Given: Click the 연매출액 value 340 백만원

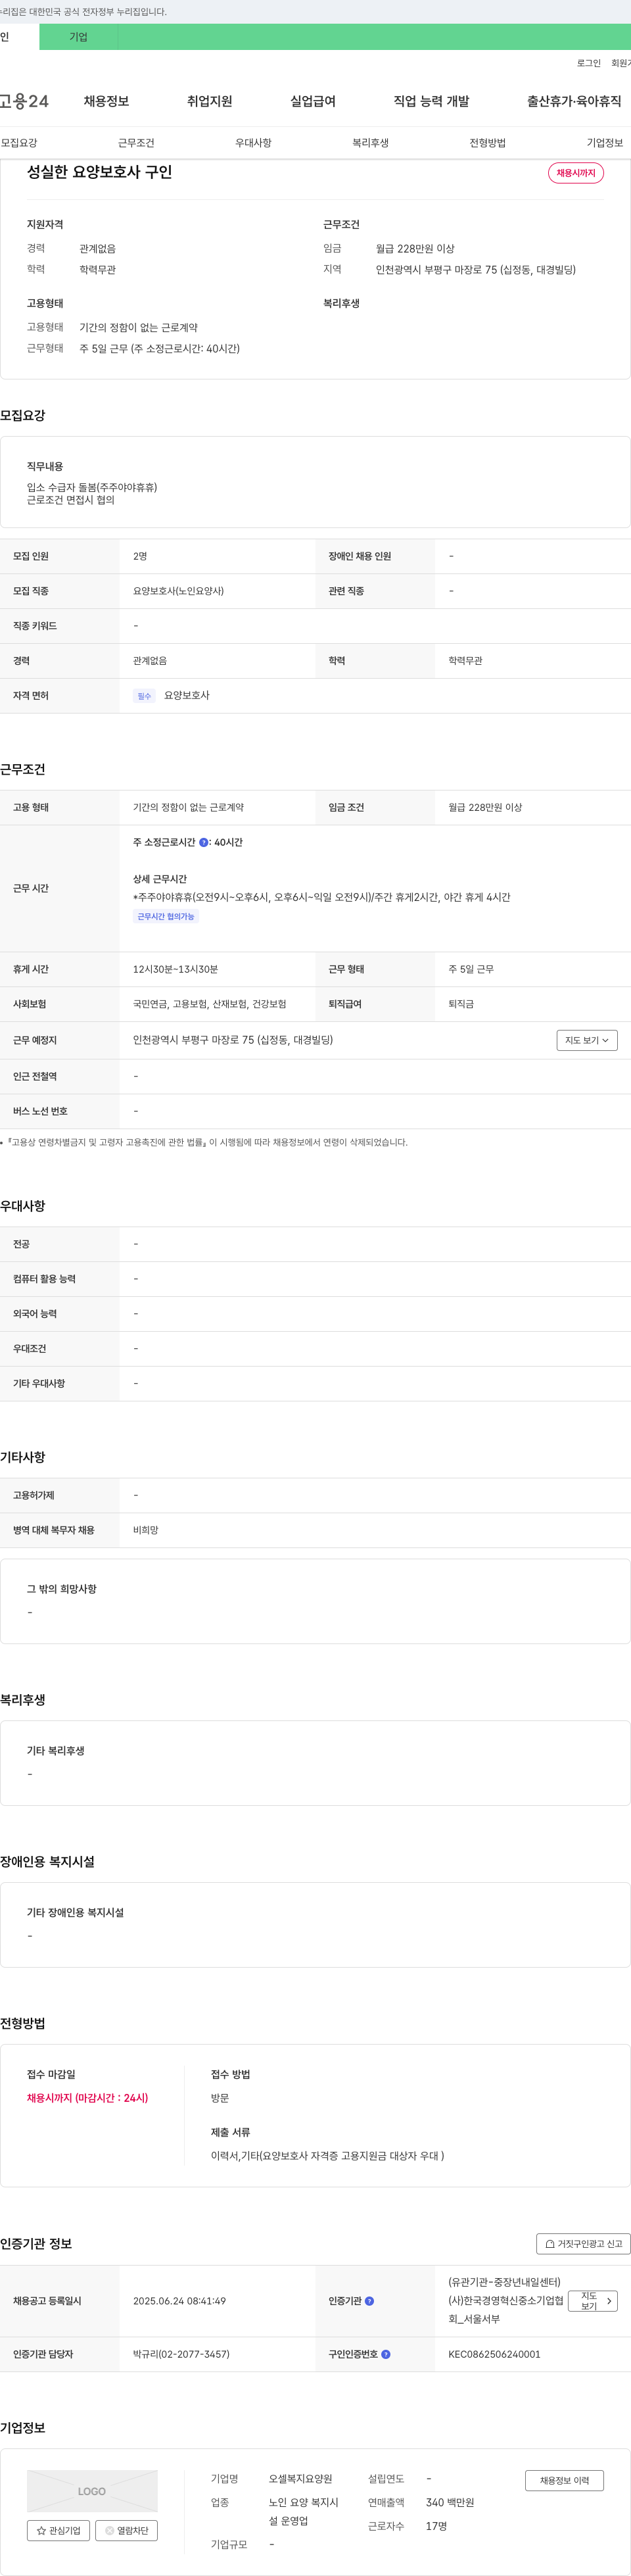Looking at the screenshot, I should pyautogui.click(x=450, y=2502).
